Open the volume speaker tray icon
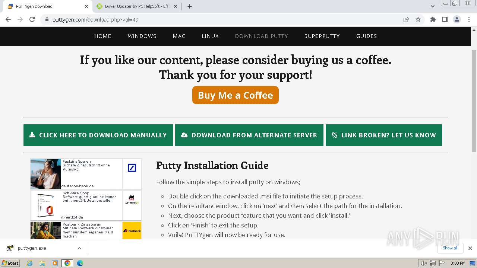Viewport: 477px width, 268px height. click(x=423, y=263)
